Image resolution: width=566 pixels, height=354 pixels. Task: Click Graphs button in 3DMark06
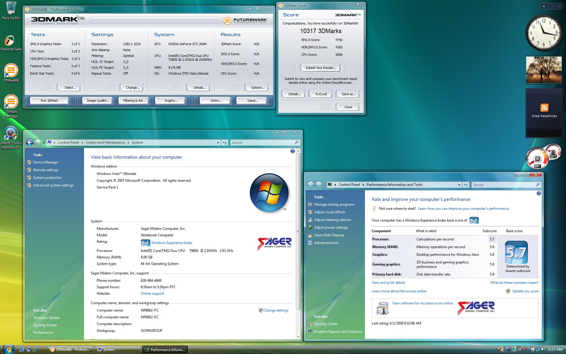point(171,101)
